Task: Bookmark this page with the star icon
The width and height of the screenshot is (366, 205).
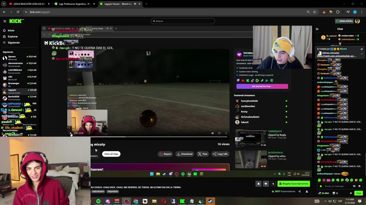Action: 315,12
